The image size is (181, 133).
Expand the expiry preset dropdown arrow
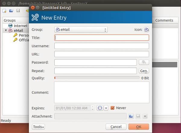(106, 108)
